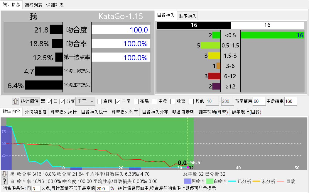Select the 目数损失 tab
The width and height of the screenshot is (309, 193).
166,15
